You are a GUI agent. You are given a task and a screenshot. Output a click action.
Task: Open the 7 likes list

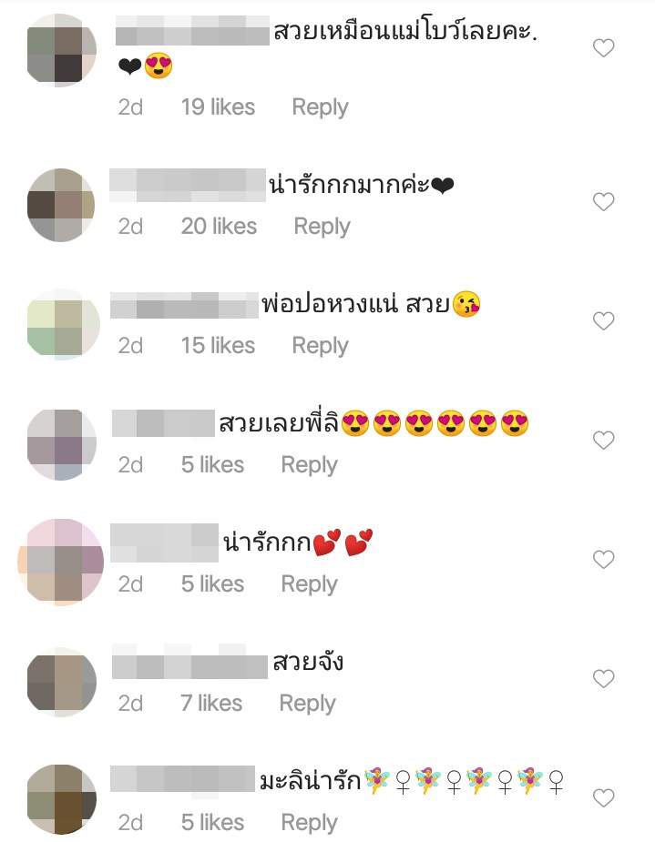(x=211, y=703)
